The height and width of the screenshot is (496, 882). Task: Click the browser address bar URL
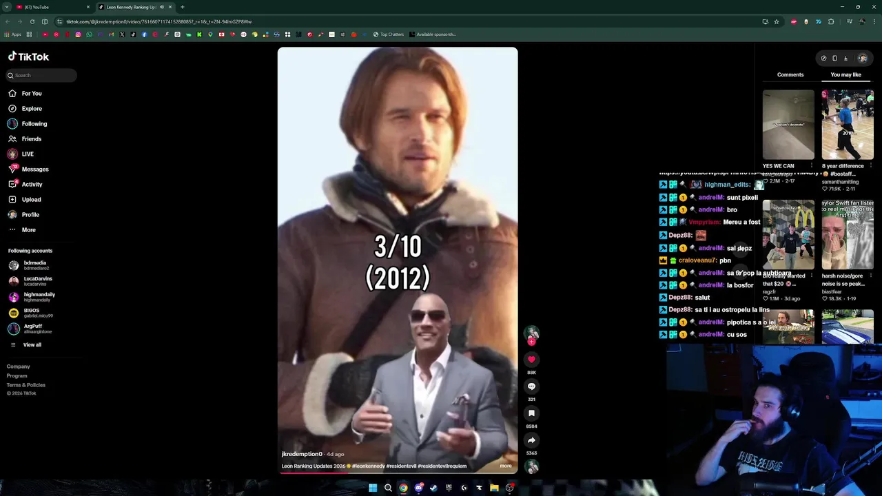coord(159,21)
